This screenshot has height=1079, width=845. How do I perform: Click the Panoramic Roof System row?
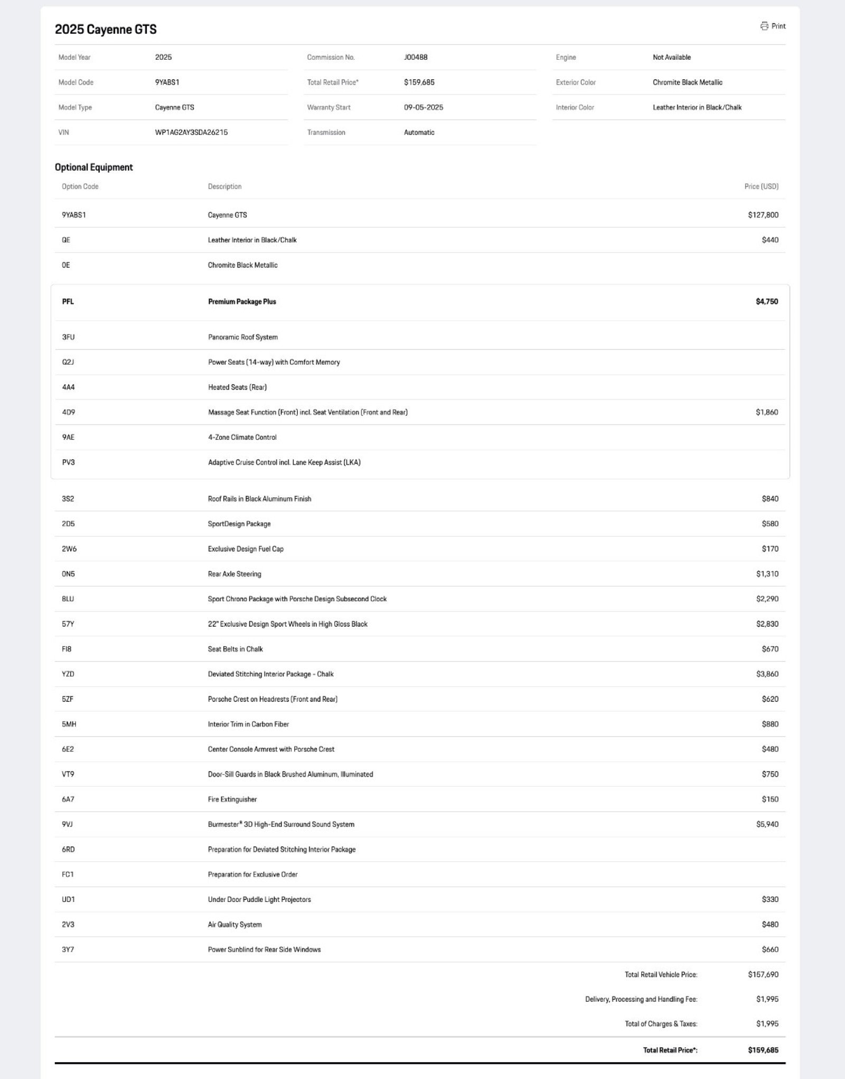(243, 337)
